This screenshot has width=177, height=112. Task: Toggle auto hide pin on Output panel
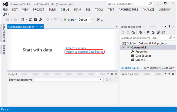pyautogui.click(x=112, y=74)
